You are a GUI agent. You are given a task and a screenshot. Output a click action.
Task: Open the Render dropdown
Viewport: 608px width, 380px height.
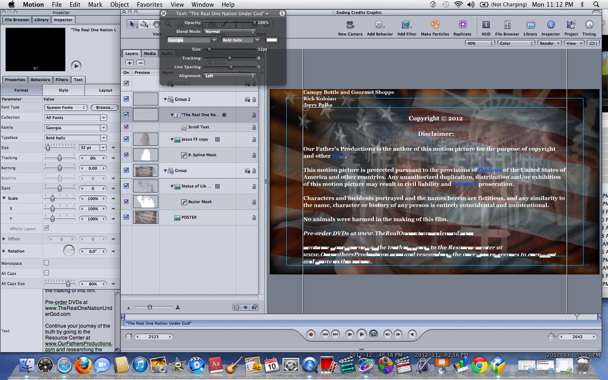tap(549, 43)
